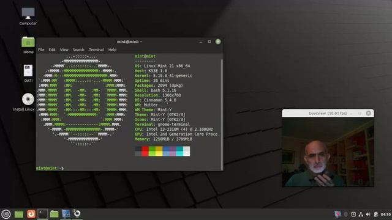The width and height of the screenshot is (392, 220).
Task: Click the 'WM Theme: Mint-Y' line
Action: pyautogui.click(x=153, y=110)
